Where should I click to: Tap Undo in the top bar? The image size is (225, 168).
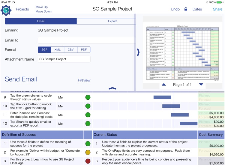pyautogui.click(x=175, y=9)
